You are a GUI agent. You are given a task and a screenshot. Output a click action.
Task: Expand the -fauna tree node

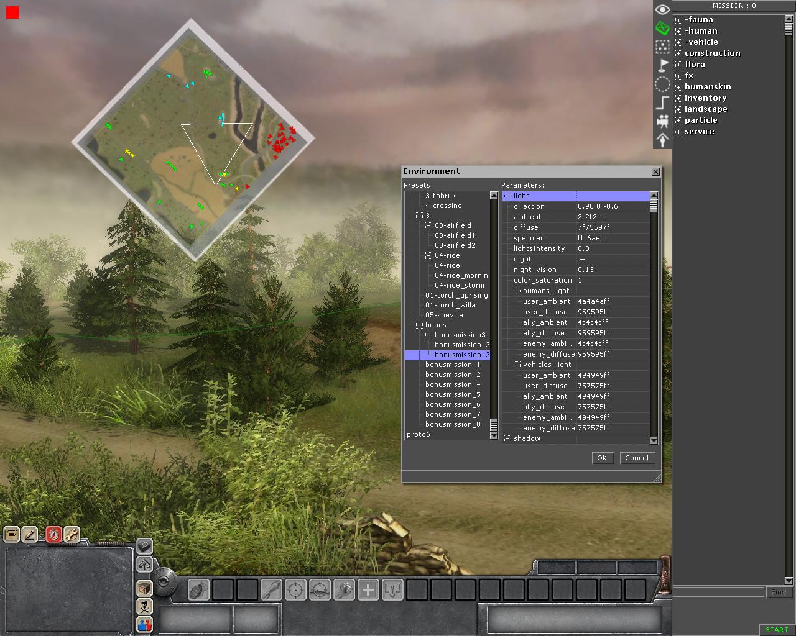678,20
